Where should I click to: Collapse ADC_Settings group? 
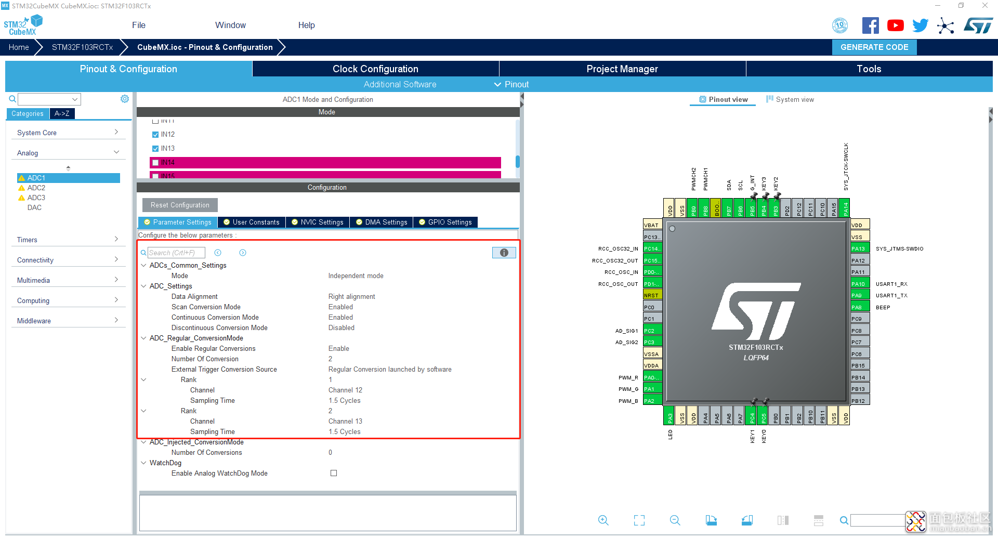(143, 286)
